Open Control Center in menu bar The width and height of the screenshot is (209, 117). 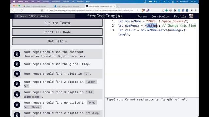[x=173, y=2]
